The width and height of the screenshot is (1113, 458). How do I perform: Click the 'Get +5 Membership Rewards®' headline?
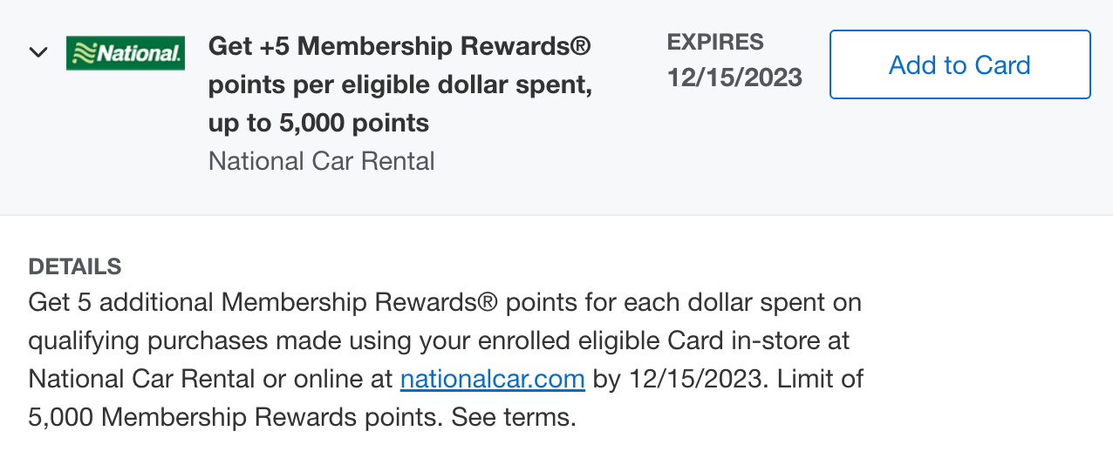pyautogui.click(x=399, y=46)
